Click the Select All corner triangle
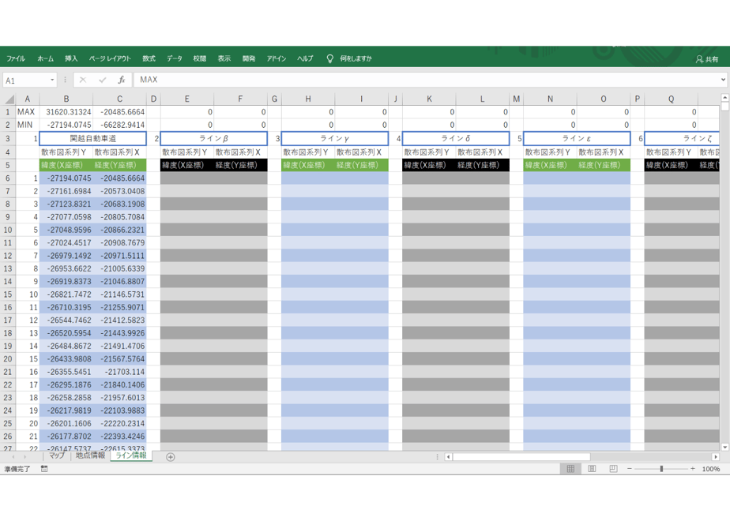This screenshot has width=730, height=521. [x=9, y=99]
